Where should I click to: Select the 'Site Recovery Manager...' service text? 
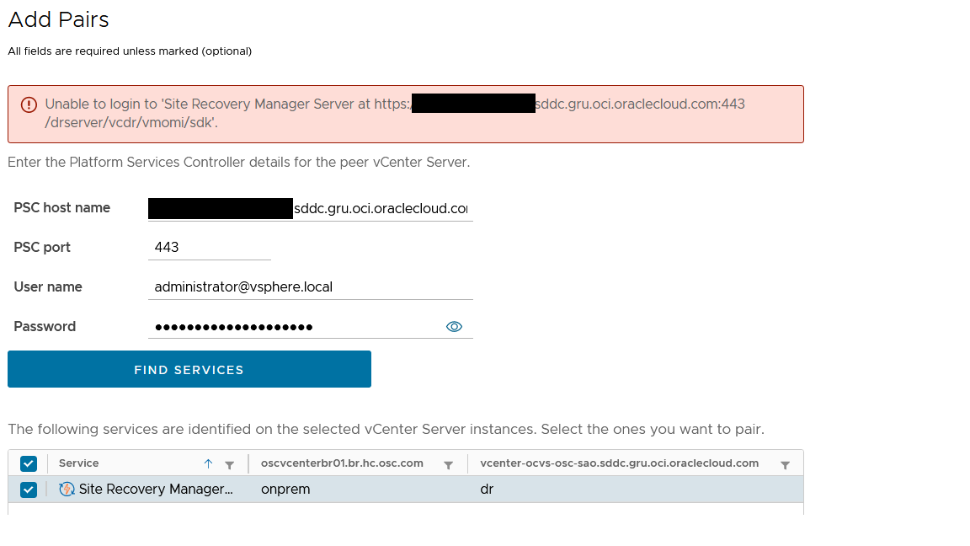tap(156, 489)
